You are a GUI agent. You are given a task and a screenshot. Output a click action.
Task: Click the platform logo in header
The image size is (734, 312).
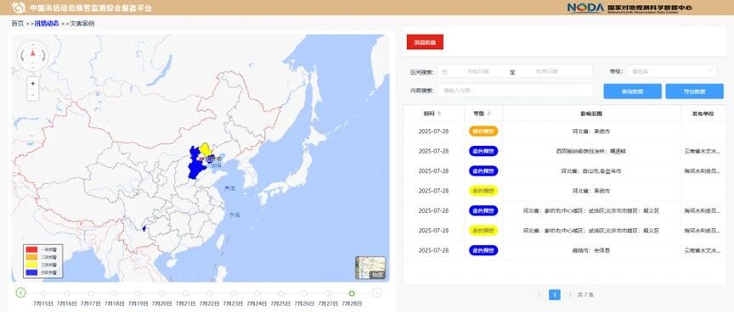tap(18, 8)
